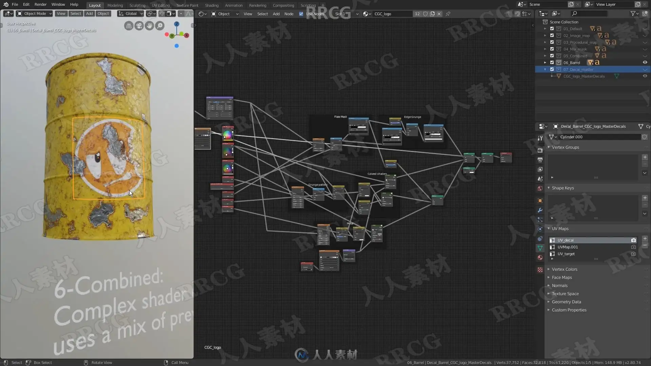Open the Modifiers wrench properties tab
The image size is (651, 366).
tap(540, 210)
